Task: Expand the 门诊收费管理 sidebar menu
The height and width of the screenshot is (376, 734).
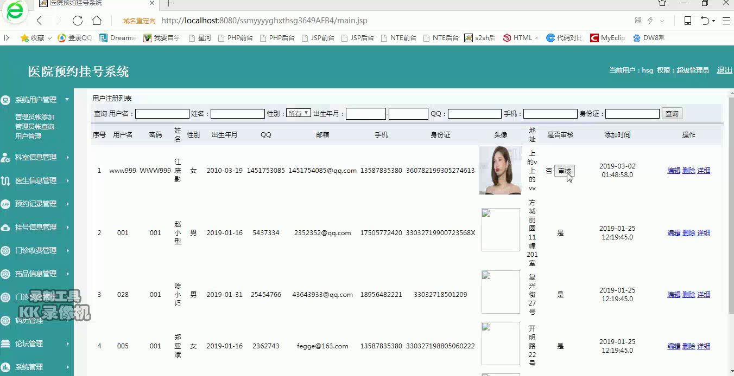Action: (36, 250)
